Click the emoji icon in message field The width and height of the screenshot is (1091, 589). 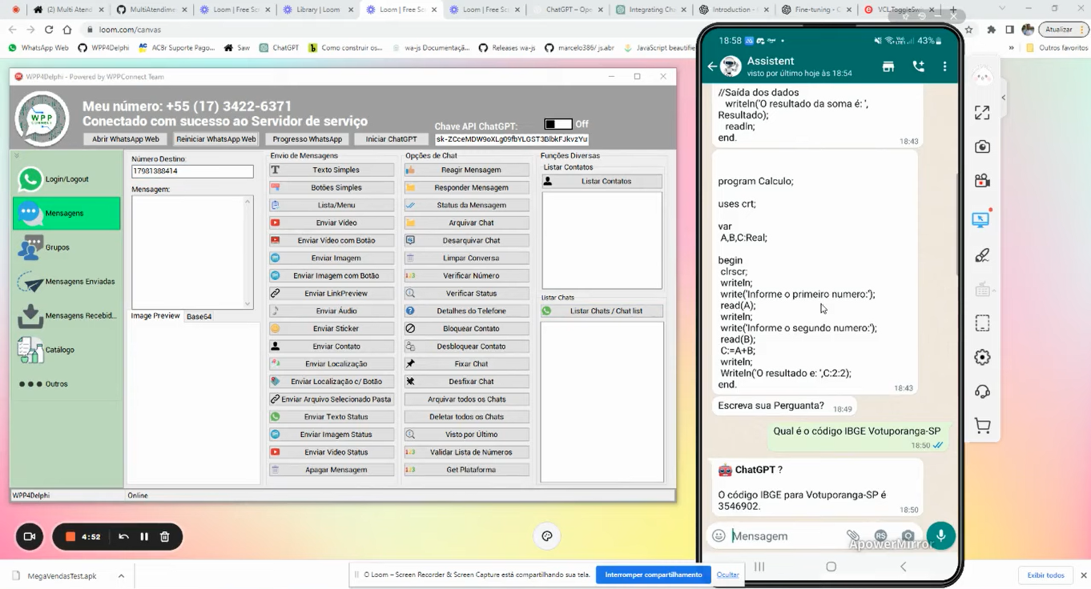719,536
